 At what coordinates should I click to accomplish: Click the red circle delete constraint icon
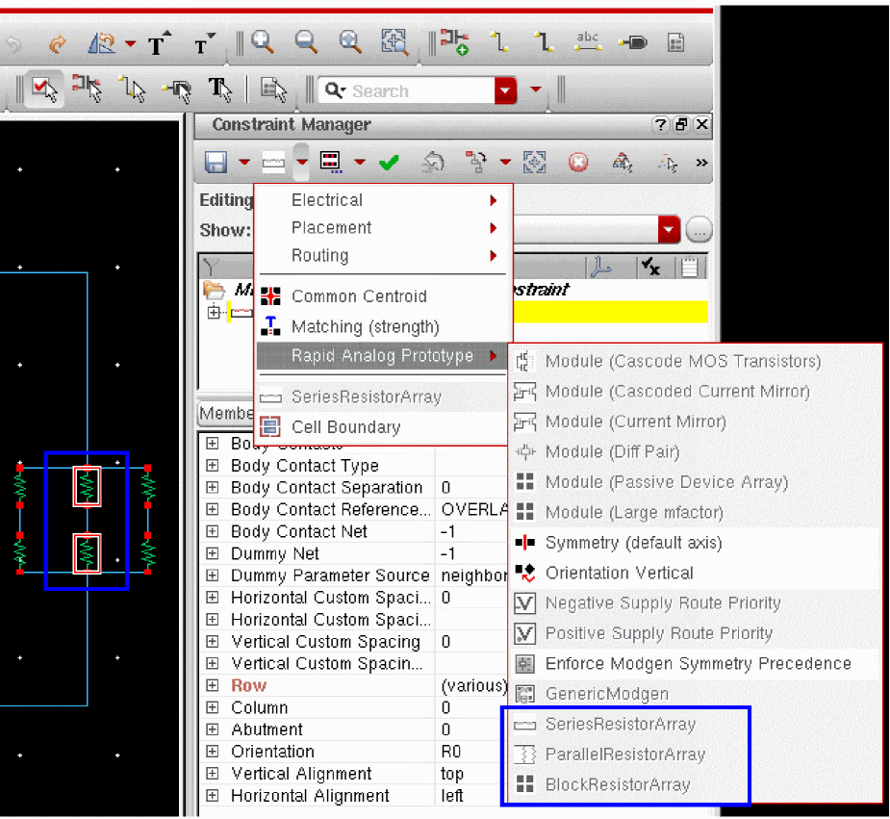(577, 163)
